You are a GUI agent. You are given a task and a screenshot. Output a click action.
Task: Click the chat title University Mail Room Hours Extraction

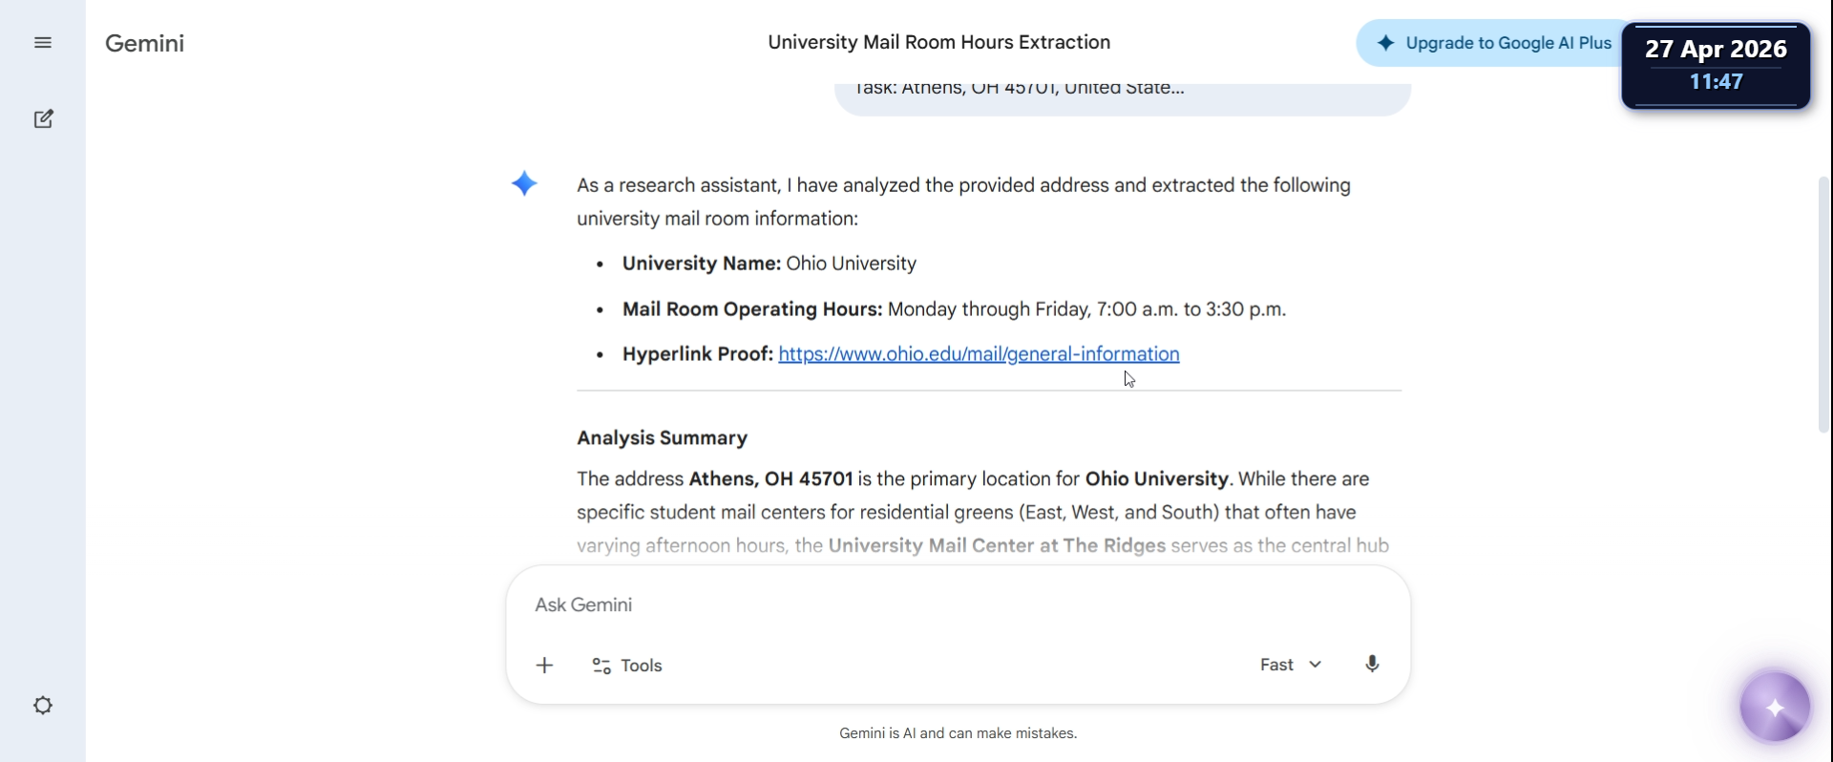click(938, 42)
